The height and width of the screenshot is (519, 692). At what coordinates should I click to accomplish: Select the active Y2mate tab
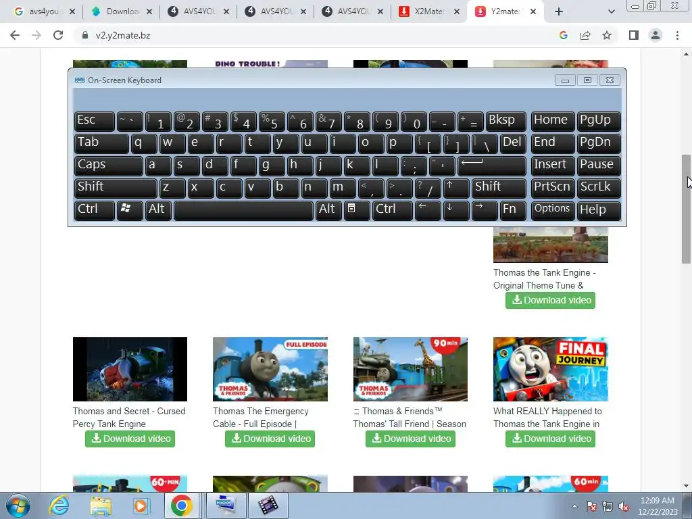[504, 11]
